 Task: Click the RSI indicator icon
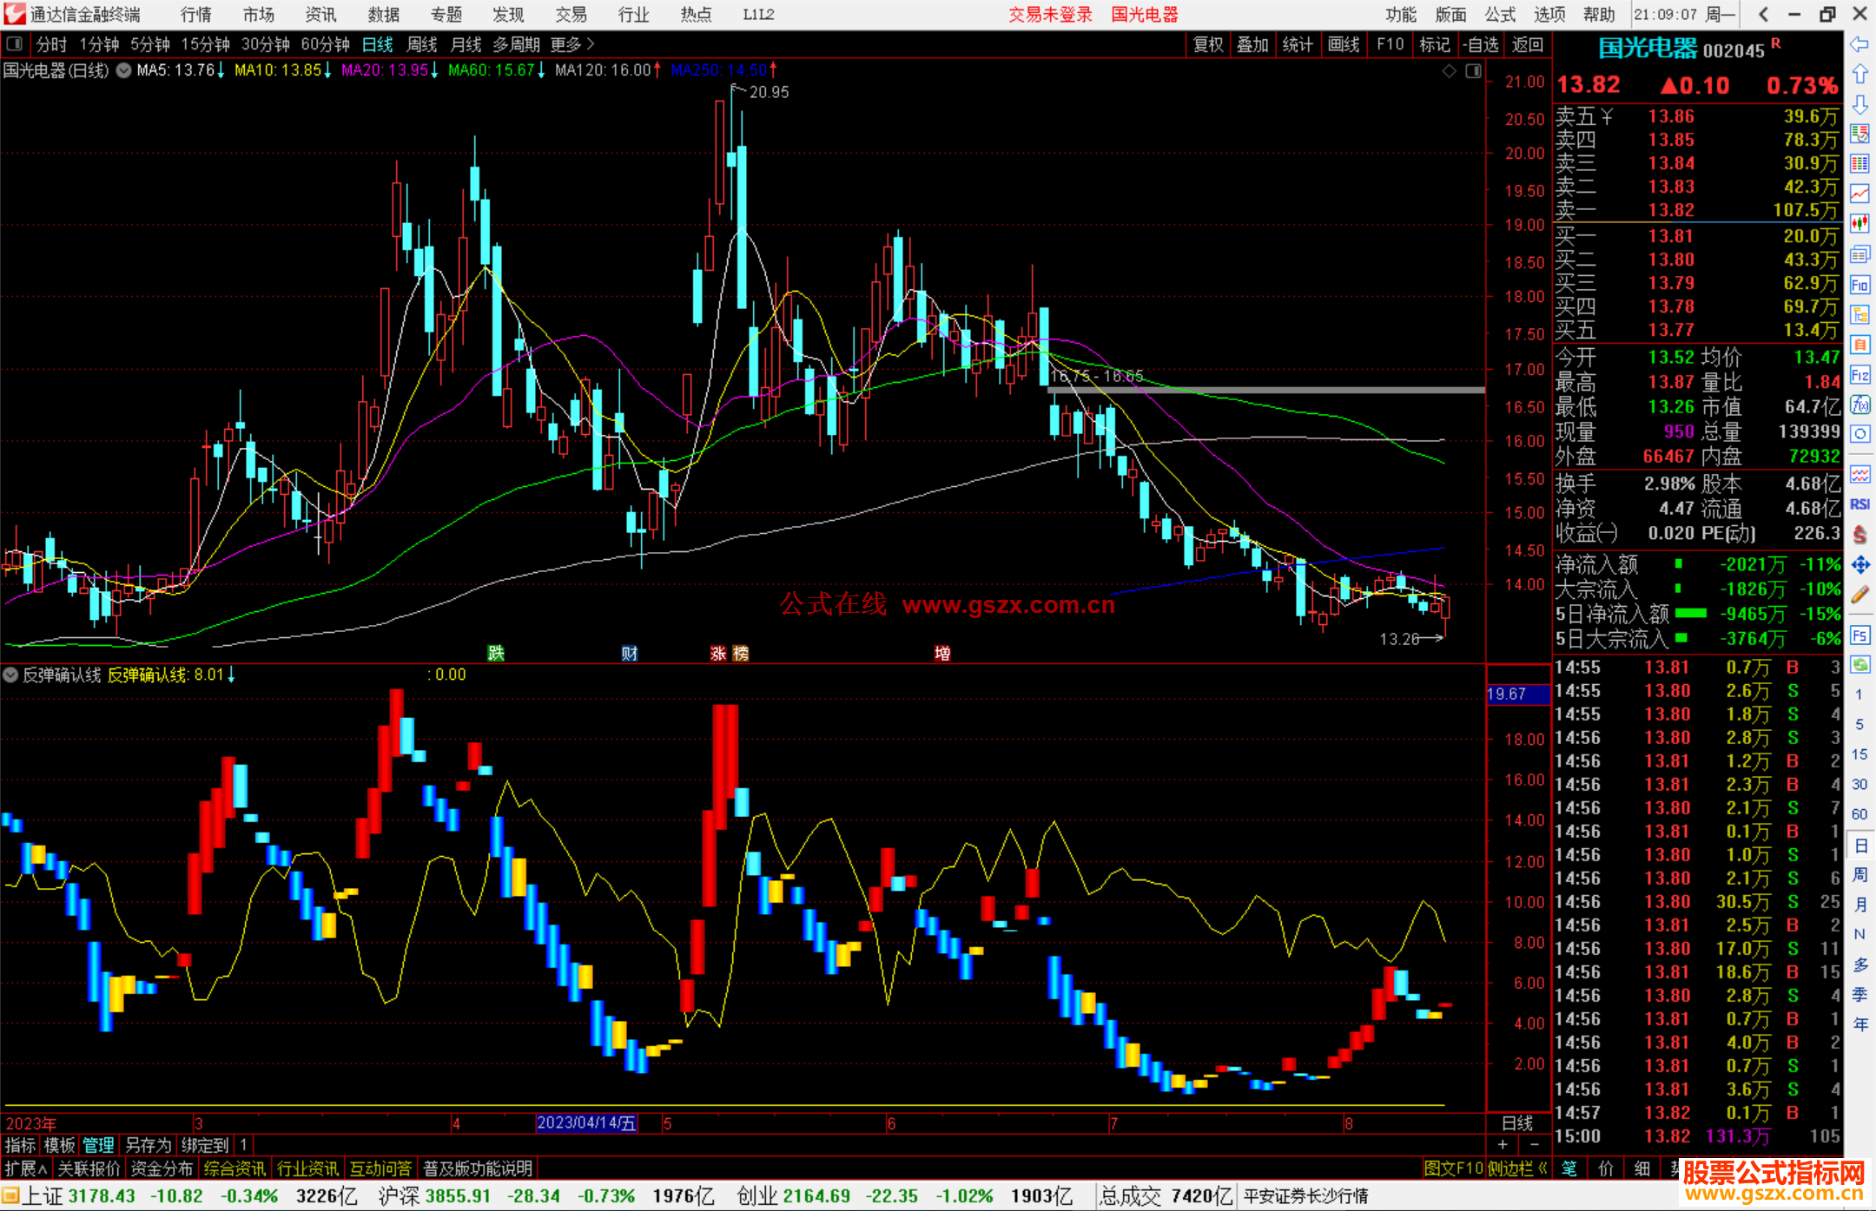coord(1859,504)
